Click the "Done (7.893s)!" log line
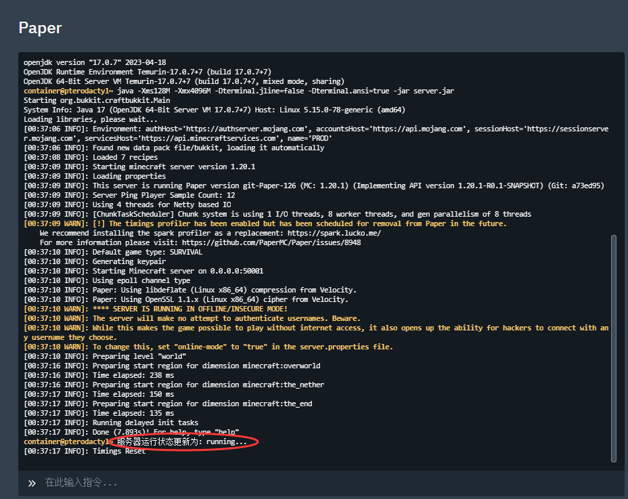This screenshot has height=499, width=628. click(x=131, y=432)
